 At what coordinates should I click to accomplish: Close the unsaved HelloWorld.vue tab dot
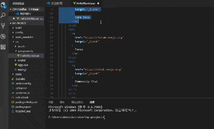pos(98,3)
